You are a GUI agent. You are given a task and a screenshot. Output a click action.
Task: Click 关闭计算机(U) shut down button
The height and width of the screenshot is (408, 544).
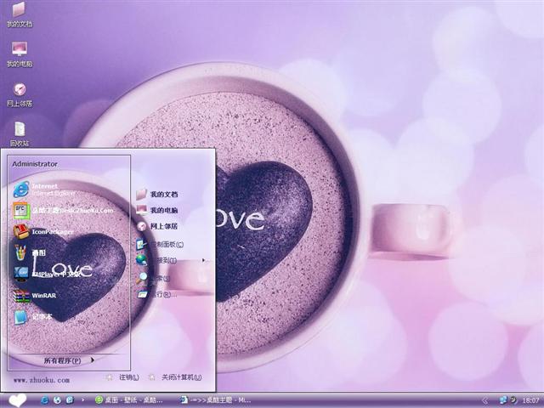(174, 377)
